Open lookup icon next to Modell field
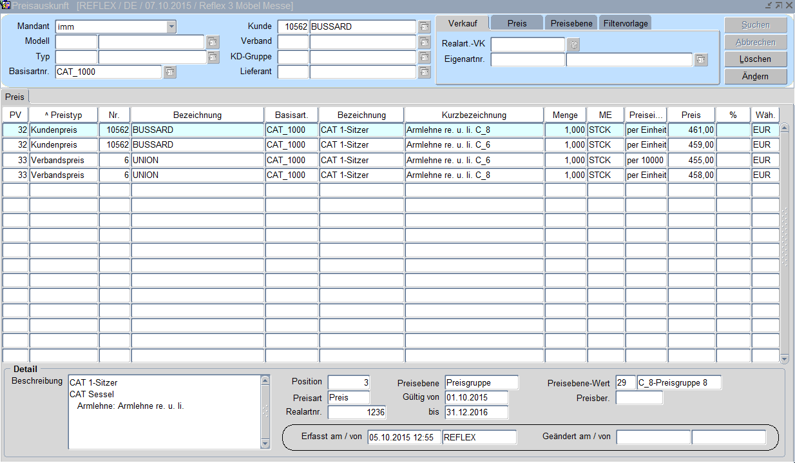795x463 pixels. pyautogui.click(x=213, y=42)
